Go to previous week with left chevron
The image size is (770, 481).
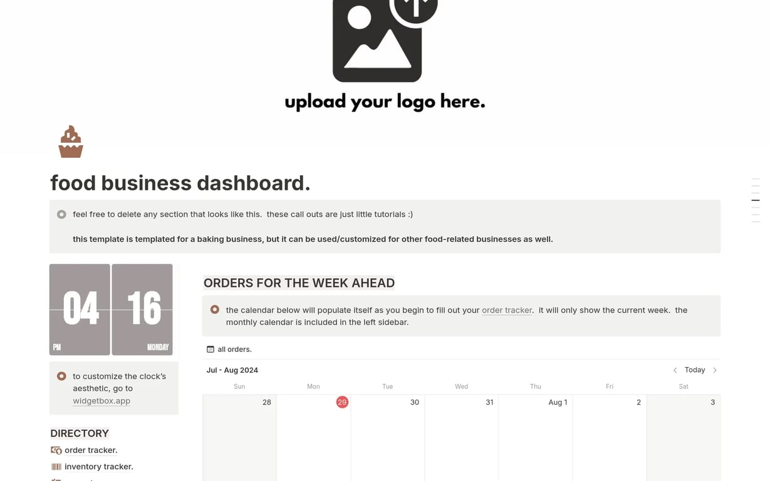tap(675, 370)
